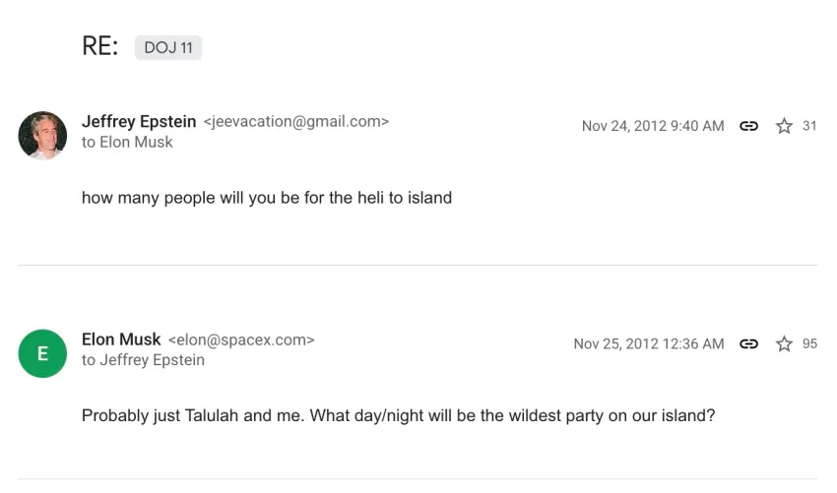
Task: Select the sender name on the first message
Action: (139, 122)
